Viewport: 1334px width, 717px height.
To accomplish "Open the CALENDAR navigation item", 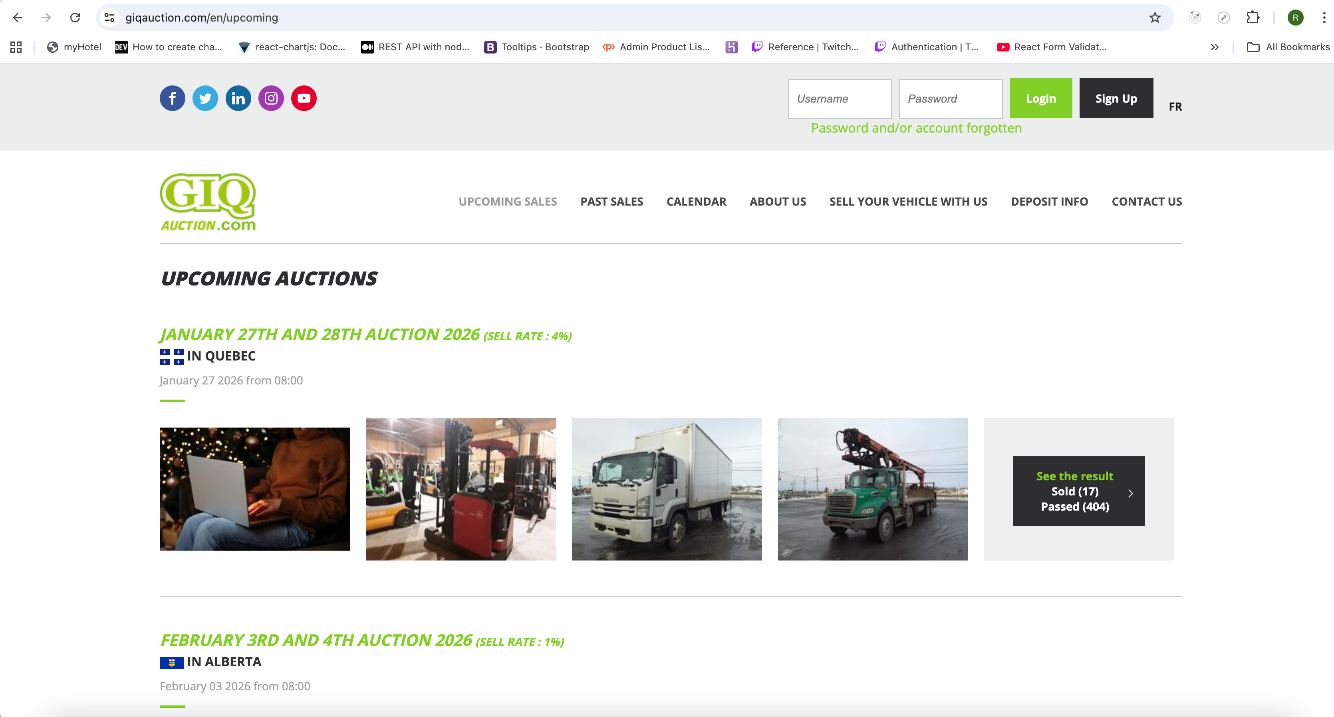I will pos(696,201).
